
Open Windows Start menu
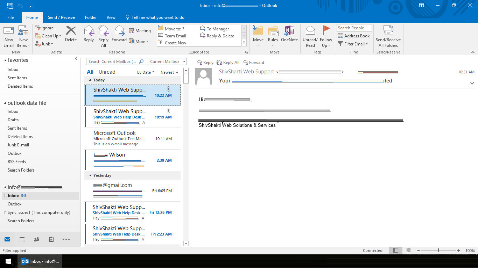click(8, 261)
